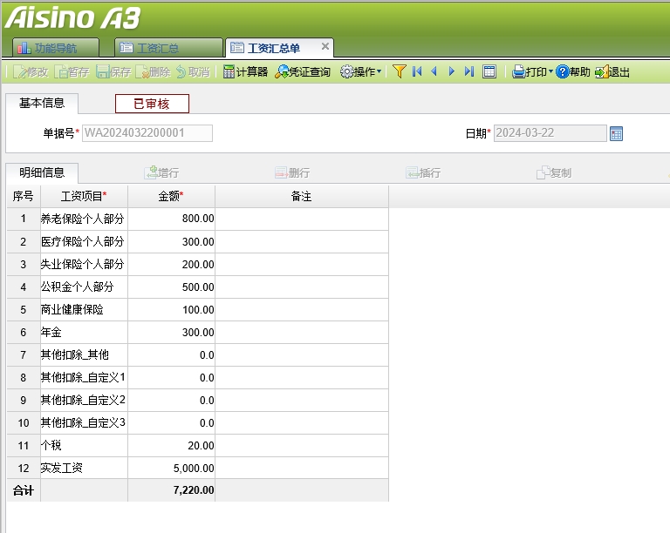
Task: Open 凭证查询 voucher query
Action: click(x=303, y=72)
